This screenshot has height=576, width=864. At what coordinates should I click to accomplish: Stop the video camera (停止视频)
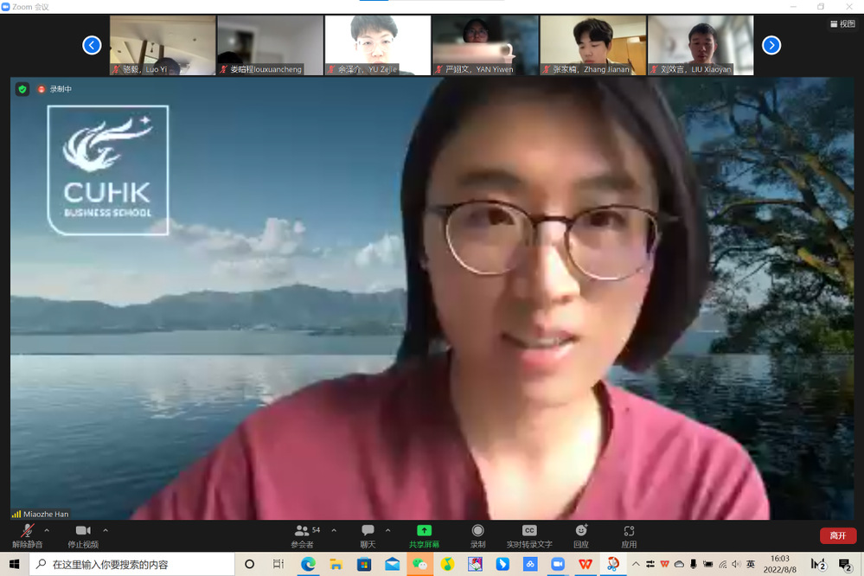[x=83, y=534]
